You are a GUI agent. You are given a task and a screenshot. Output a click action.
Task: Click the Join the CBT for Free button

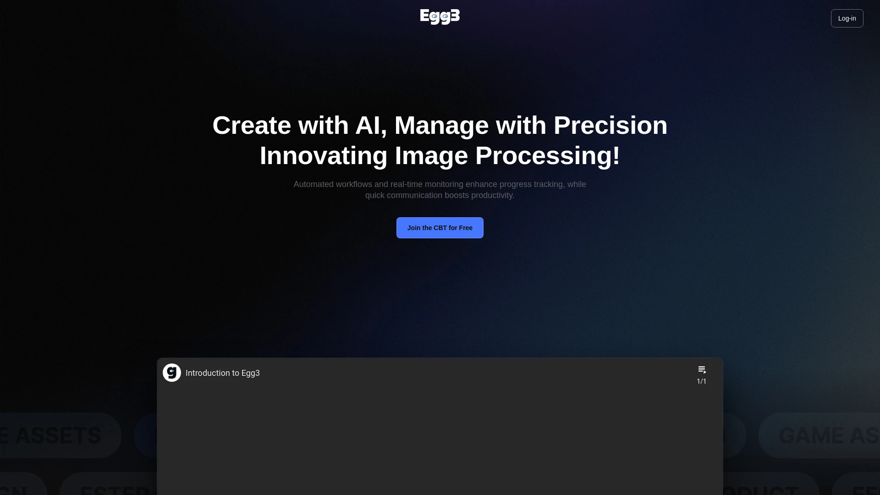tap(440, 227)
